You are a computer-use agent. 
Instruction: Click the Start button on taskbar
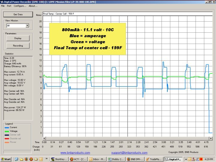pyautogui.click(x=6, y=159)
